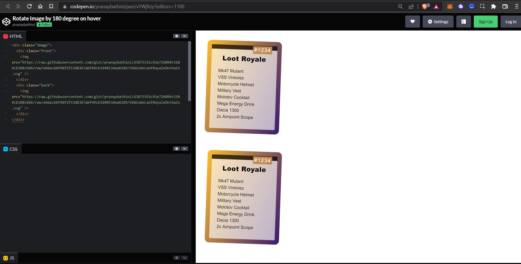
Task: Reload the CodePen page
Action: (29, 6)
